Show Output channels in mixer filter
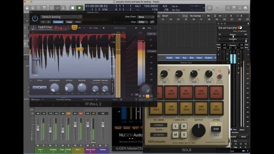 pyautogui.click(x=208, y=58)
